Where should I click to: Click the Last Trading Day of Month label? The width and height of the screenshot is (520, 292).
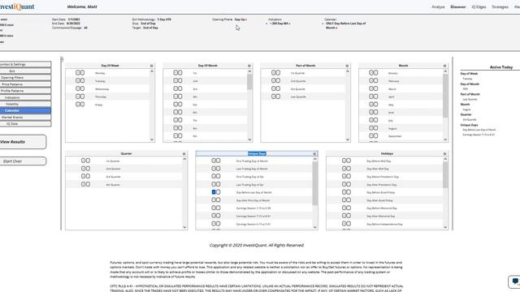252,169
